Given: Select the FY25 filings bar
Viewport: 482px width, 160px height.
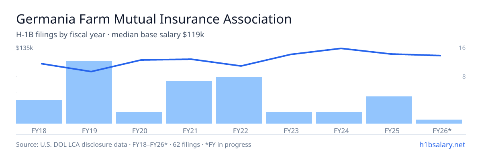Looking at the screenshot, I should click(x=389, y=110).
